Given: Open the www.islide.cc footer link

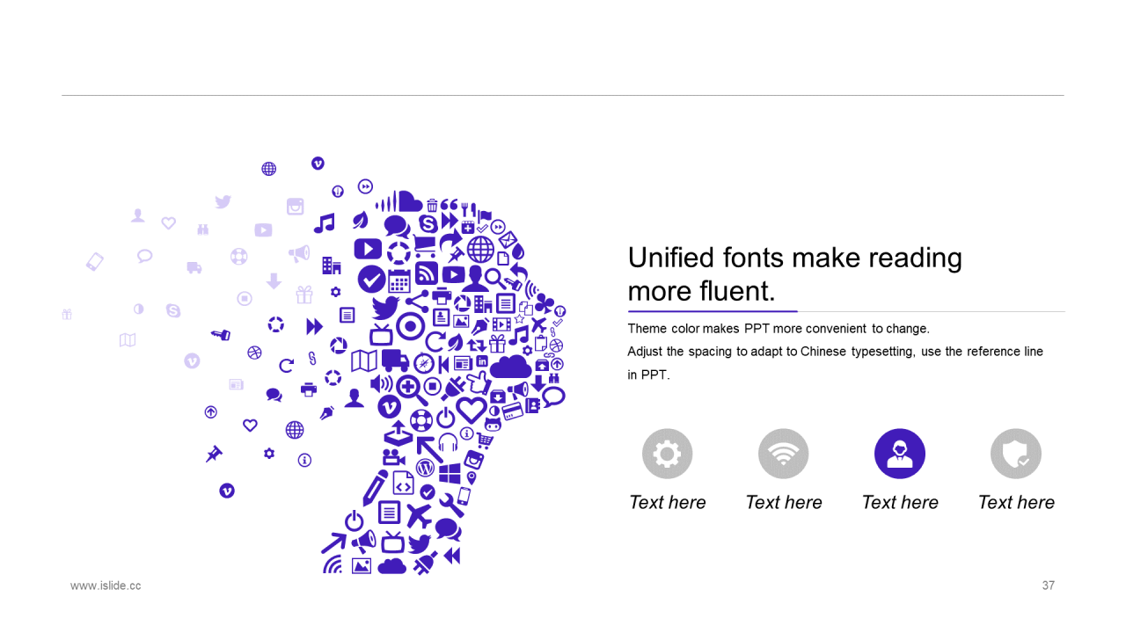Looking at the screenshot, I should pos(106,586).
